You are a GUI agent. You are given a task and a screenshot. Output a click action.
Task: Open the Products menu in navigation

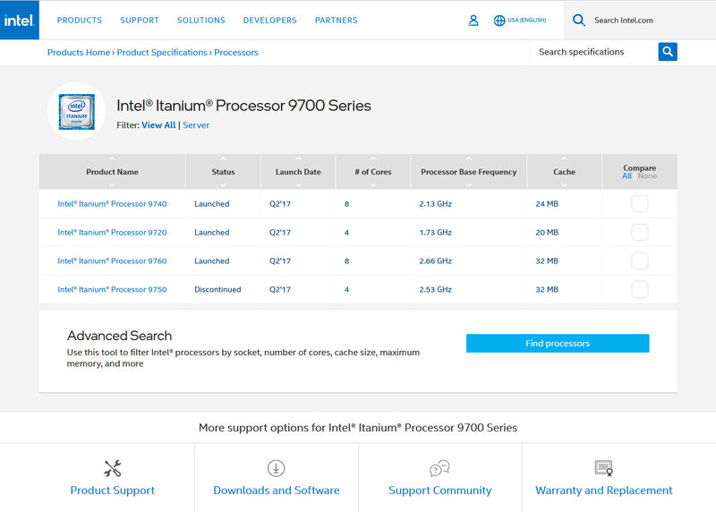pos(80,21)
